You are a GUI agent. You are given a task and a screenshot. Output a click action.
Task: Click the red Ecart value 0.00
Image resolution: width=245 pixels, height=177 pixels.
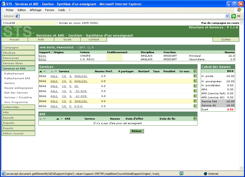point(230,110)
